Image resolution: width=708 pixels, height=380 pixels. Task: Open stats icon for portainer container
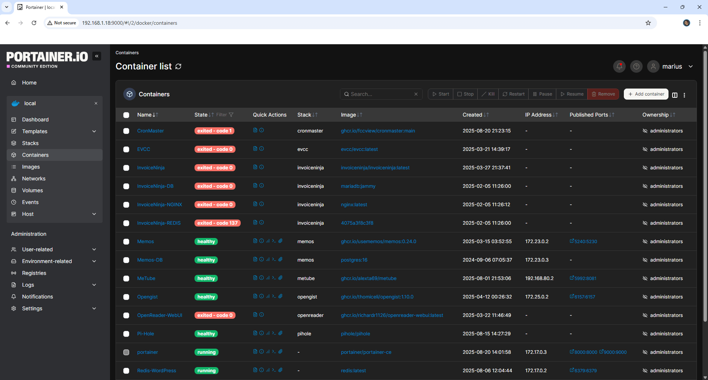click(268, 352)
